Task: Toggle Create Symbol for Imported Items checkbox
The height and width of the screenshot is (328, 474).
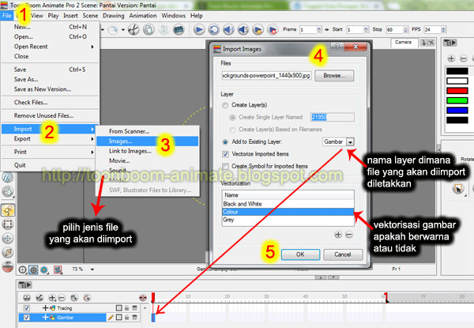Action: (225, 167)
